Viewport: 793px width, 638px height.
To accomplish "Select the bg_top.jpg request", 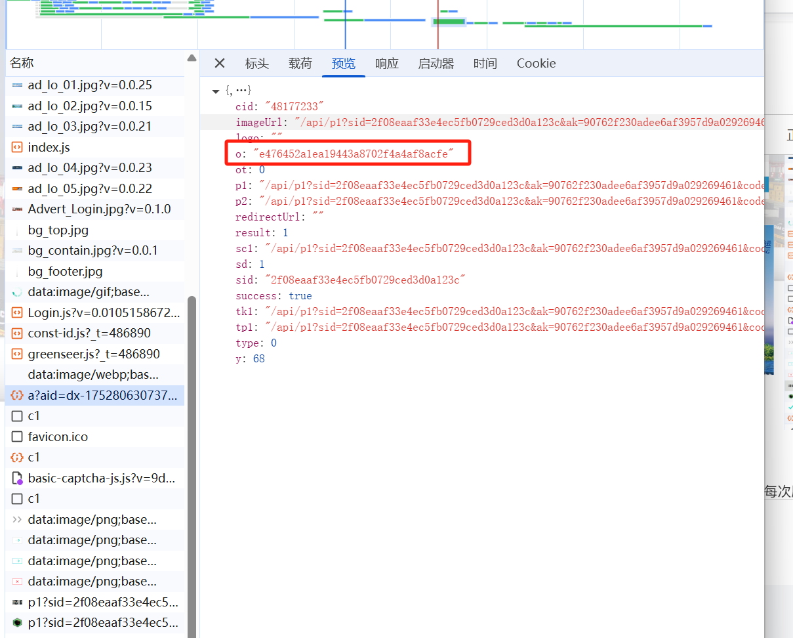I will coord(58,230).
